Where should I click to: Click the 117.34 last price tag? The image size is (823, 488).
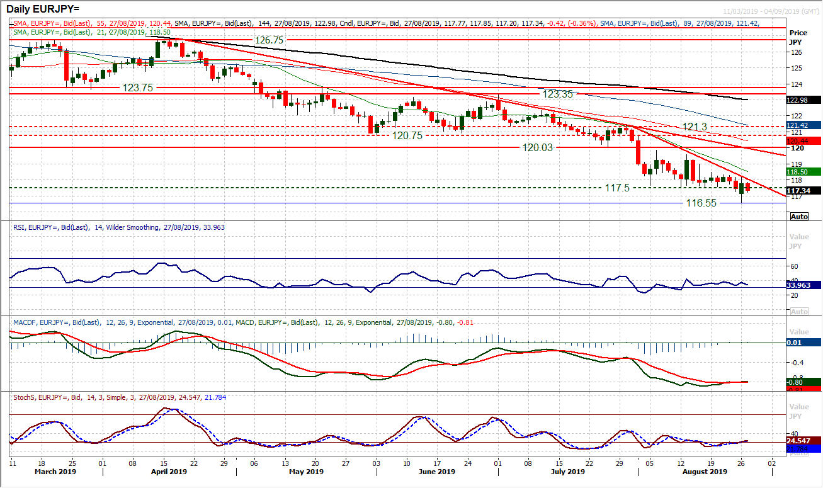pos(805,190)
